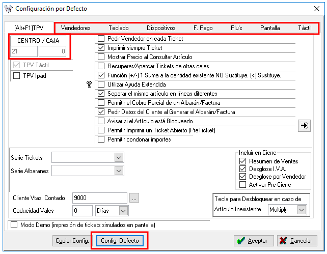The height and width of the screenshot is (254, 327).
Task: Uncheck Imprimir siempre Ticket
Action: (x=101, y=48)
